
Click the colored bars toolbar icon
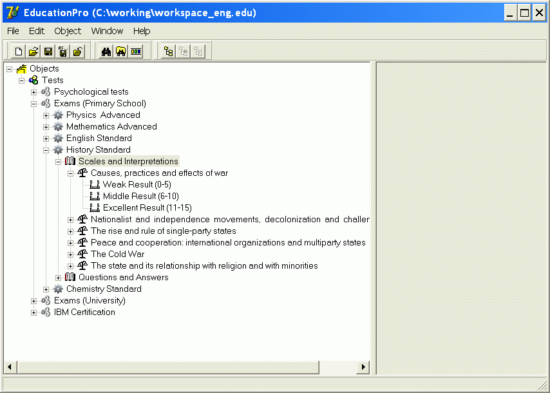tap(136, 52)
